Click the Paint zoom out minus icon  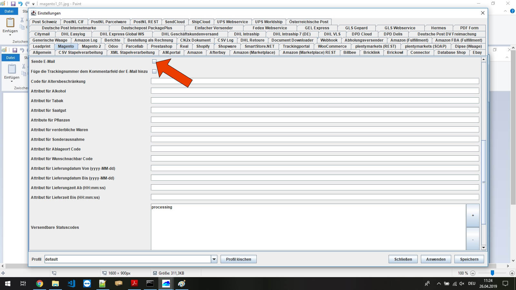(x=473, y=273)
